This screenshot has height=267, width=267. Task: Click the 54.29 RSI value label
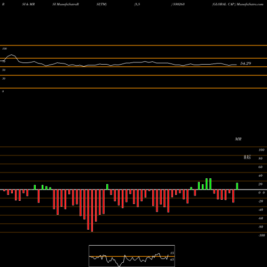coord(246,64)
